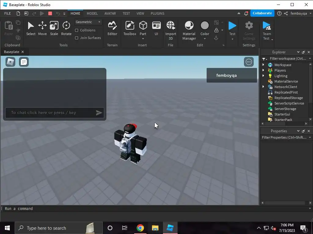Image resolution: width=313 pixels, height=234 pixels.
Task: Open the Terrain Editor
Action: [112, 28]
